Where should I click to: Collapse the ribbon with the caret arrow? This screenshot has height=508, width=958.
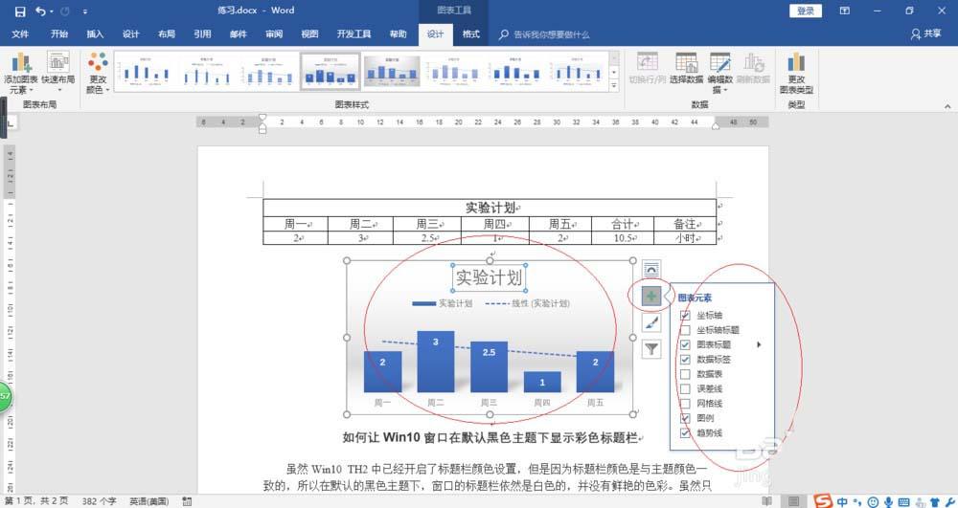click(947, 106)
